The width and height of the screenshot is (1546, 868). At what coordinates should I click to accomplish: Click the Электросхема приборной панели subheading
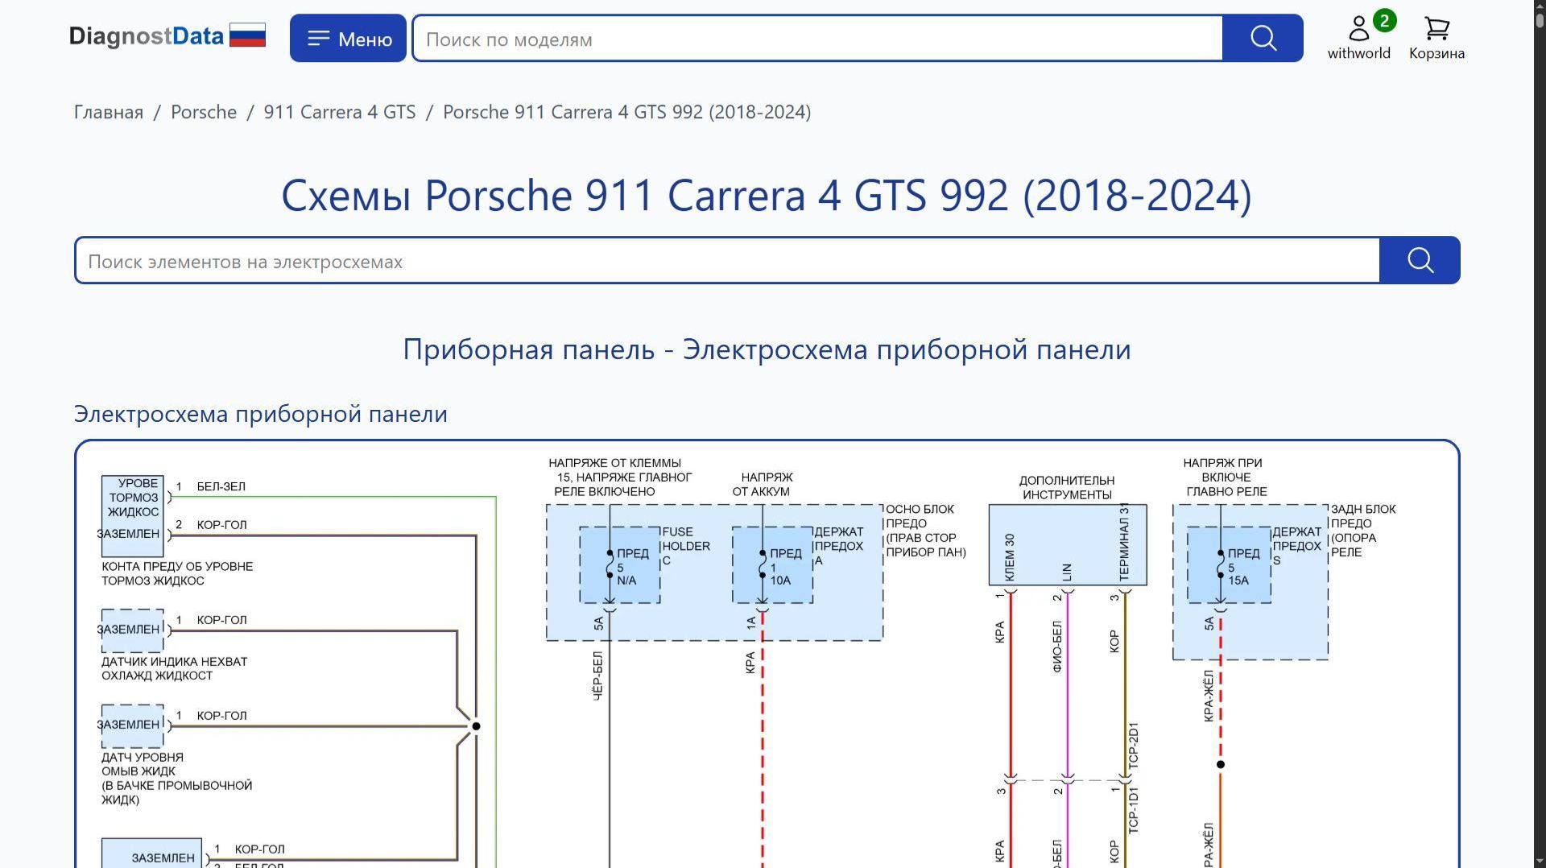tap(261, 414)
